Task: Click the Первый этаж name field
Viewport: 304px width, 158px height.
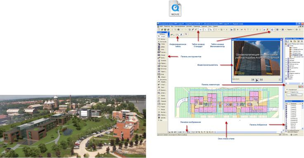Action: click(297, 92)
